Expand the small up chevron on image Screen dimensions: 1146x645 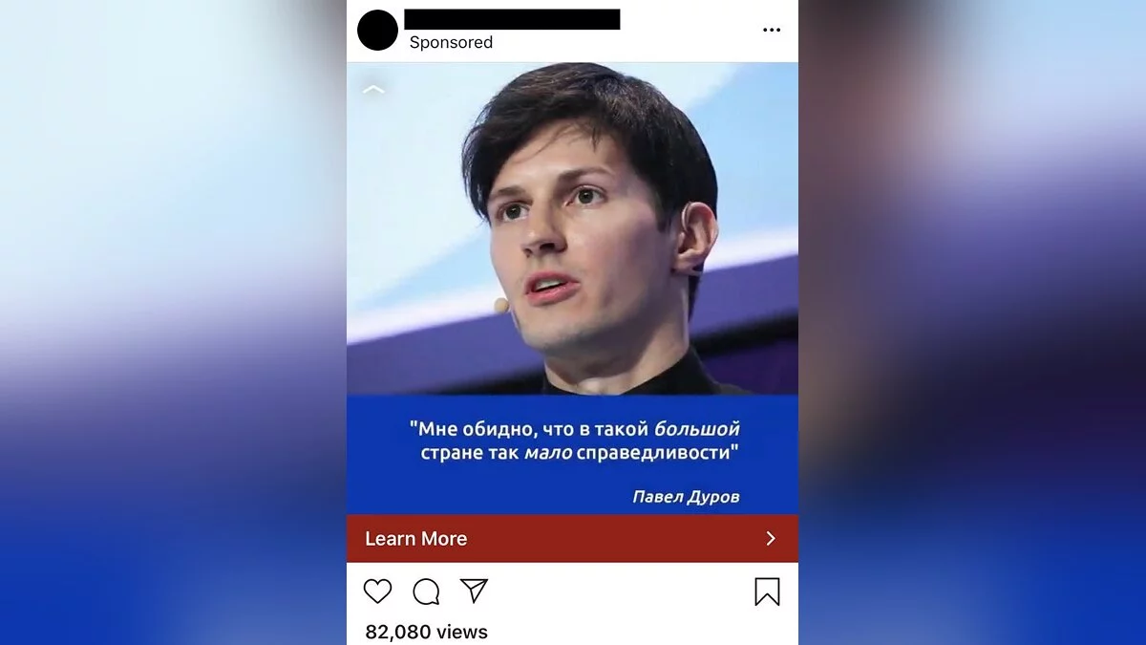click(373, 90)
